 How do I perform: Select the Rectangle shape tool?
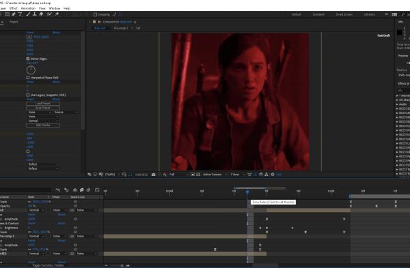coord(7,14)
